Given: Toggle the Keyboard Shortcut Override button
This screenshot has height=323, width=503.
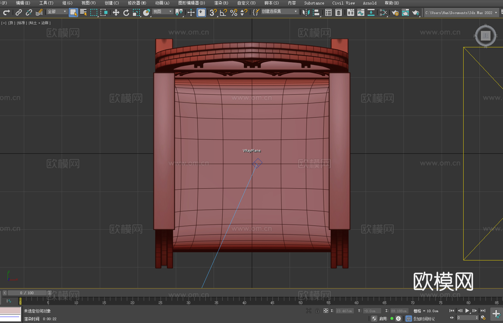Looking at the screenshot, I should click(x=201, y=12).
